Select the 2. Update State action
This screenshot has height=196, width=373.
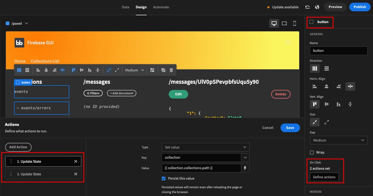43,174
